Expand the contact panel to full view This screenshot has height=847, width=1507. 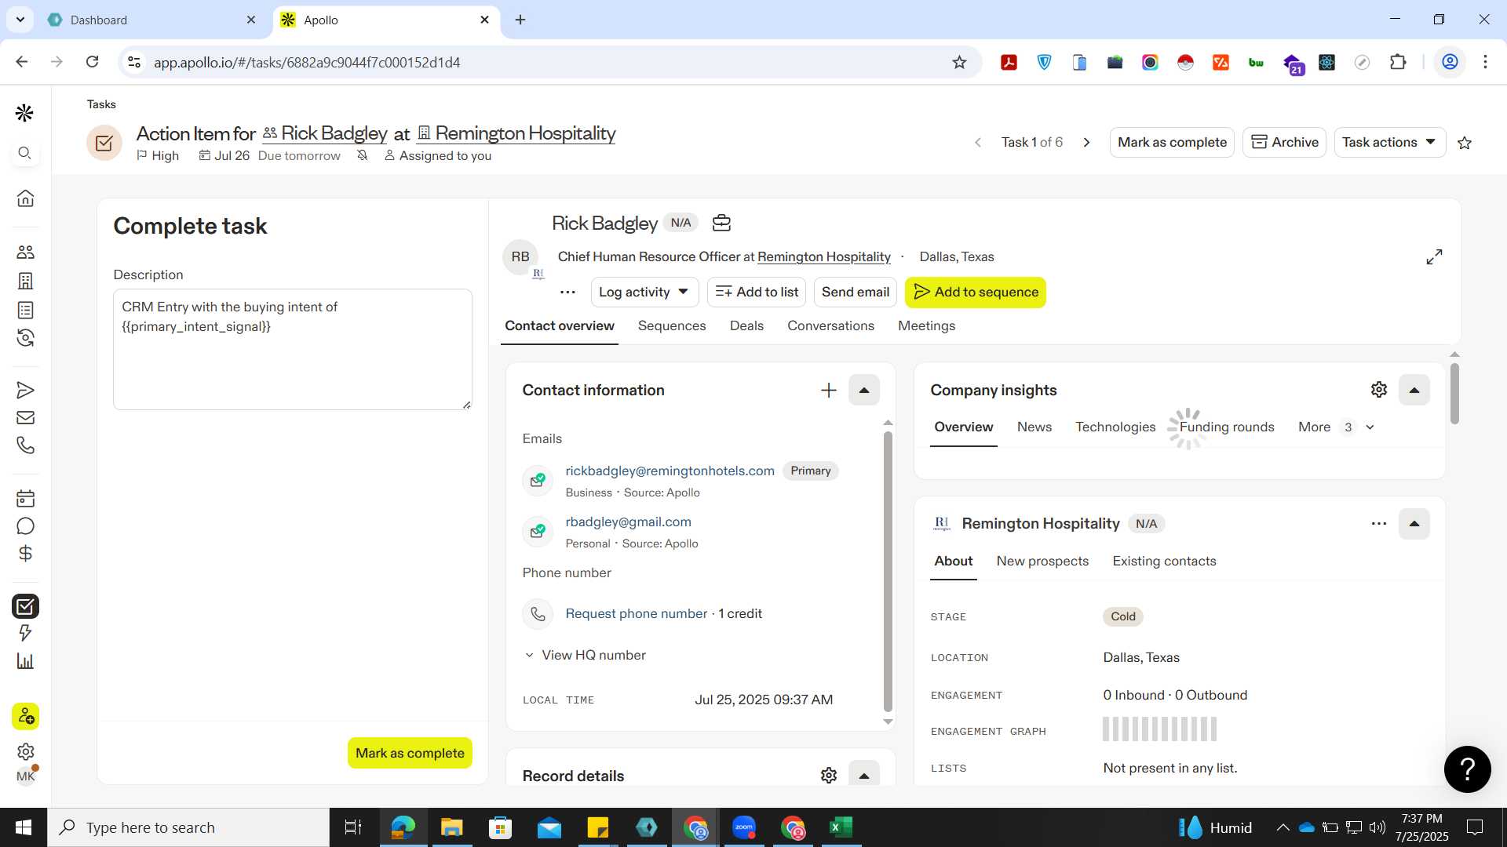coord(1434,256)
